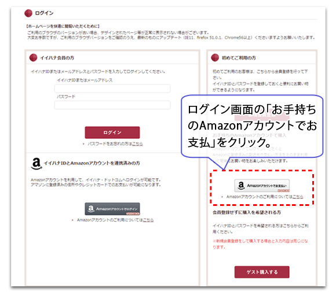The image size is (336, 295).
Task: Open こちら link under Amazon payment button
Action: point(298,197)
